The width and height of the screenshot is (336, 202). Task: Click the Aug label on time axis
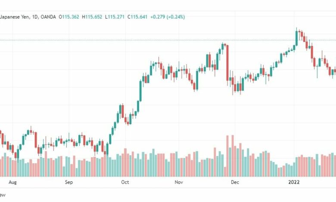pyautogui.click(x=12, y=182)
